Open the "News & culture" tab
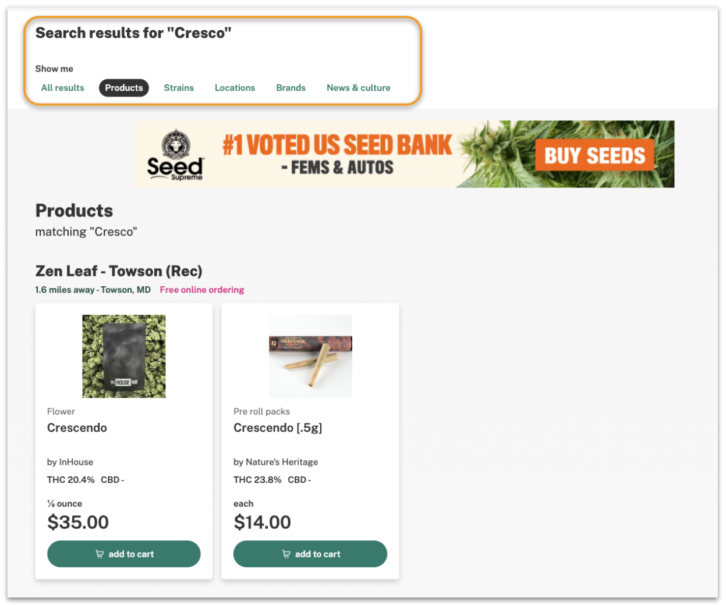This screenshot has width=726, height=605. click(359, 87)
